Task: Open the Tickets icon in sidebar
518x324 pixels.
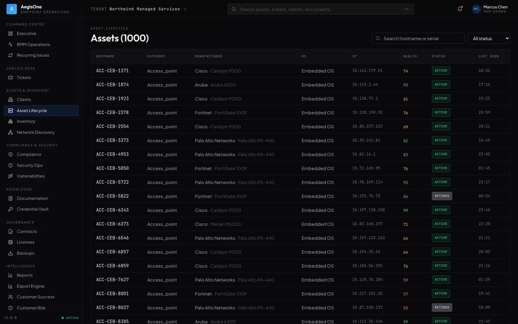Action: 10,78
